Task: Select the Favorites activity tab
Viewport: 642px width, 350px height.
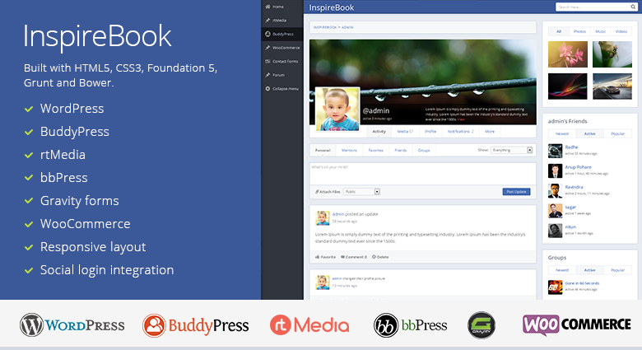Action: click(x=375, y=151)
